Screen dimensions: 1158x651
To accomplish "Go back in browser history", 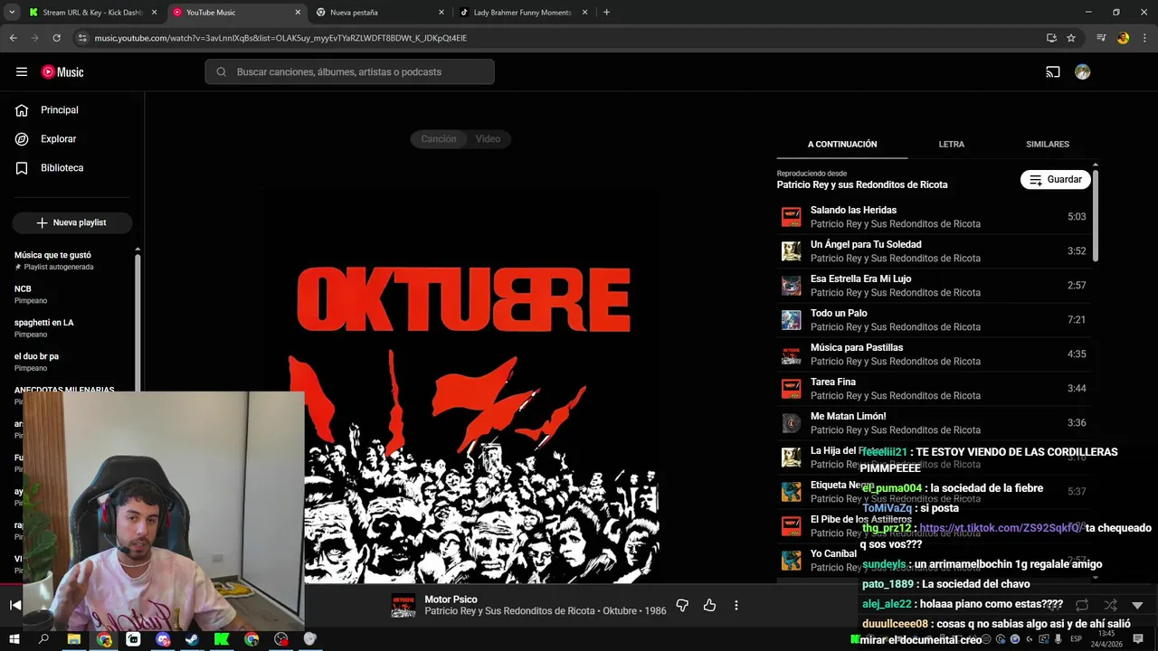I will 13,38.
